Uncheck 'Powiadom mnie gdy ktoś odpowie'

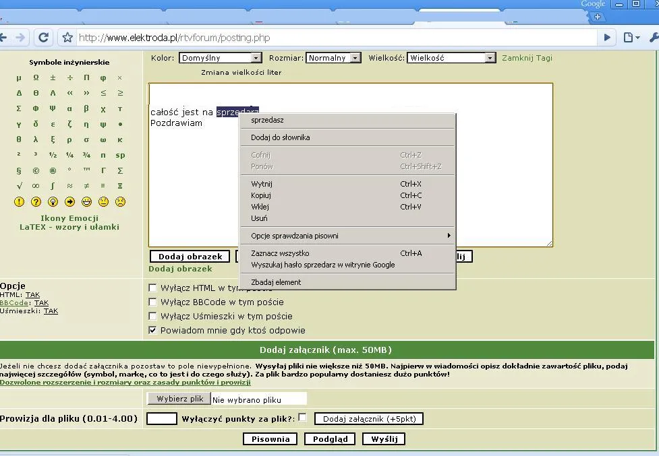152,331
